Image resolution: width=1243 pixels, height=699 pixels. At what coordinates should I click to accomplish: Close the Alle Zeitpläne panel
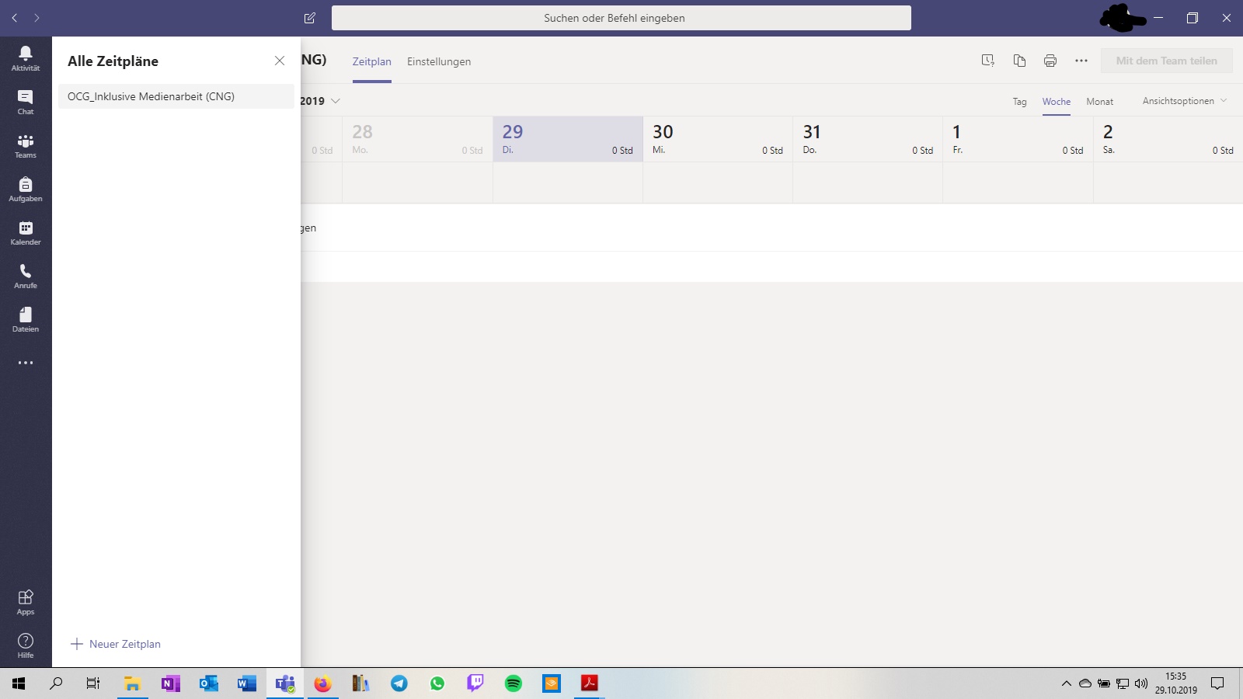tap(280, 61)
